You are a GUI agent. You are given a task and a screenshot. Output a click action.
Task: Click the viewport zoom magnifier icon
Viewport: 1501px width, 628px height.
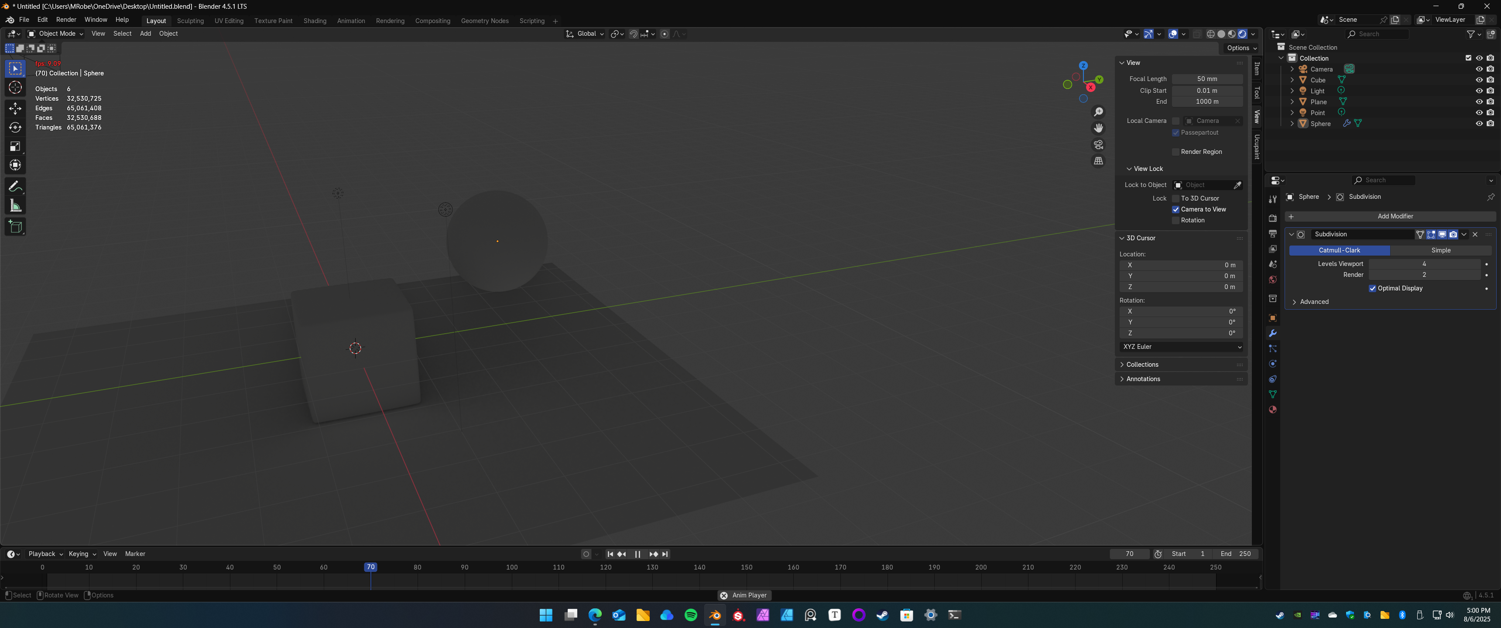coord(1098,112)
